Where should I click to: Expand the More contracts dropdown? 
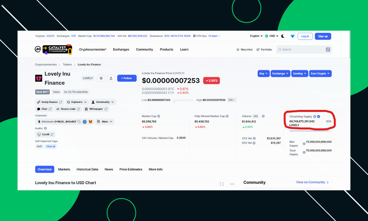point(105,122)
